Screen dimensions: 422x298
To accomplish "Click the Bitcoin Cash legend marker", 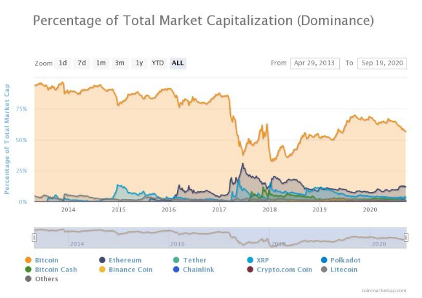I will 27,270.
